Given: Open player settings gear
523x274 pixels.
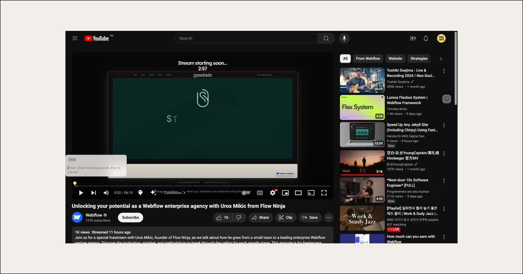Looking at the screenshot, I should (273, 193).
